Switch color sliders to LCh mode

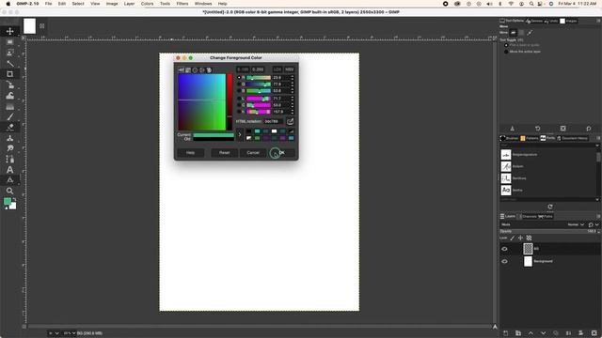pos(277,69)
